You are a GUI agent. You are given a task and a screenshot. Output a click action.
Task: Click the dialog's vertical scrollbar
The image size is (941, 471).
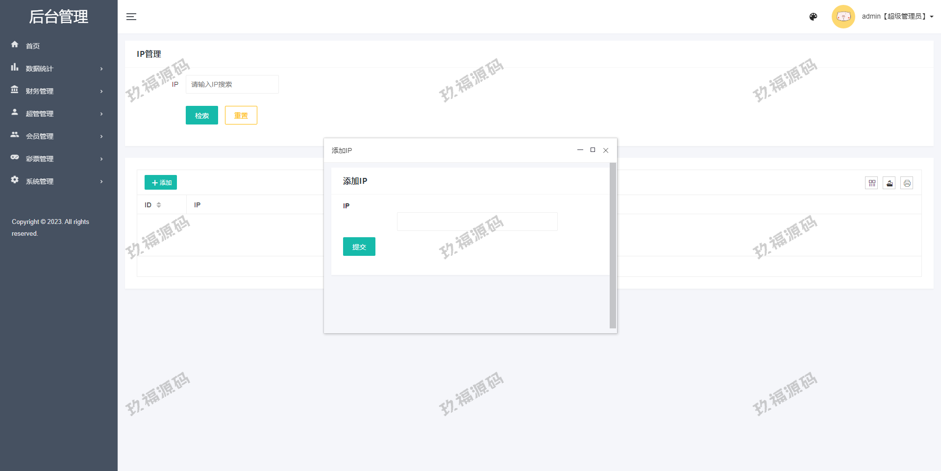pyautogui.click(x=613, y=245)
